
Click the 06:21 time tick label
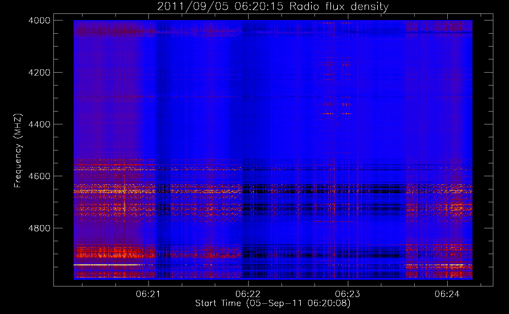[148, 294]
